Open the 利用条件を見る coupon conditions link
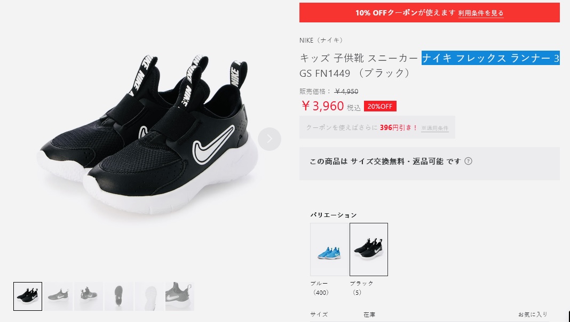 (x=480, y=13)
